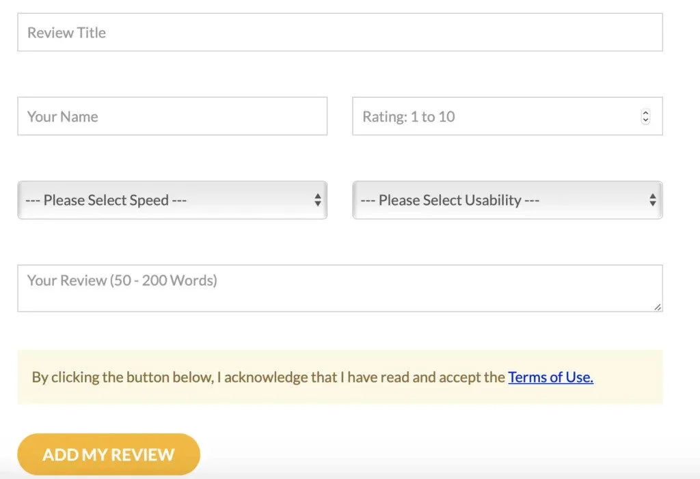Open the Terms of Use link
The height and width of the screenshot is (479, 700).
pyautogui.click(x=550, y=377)
